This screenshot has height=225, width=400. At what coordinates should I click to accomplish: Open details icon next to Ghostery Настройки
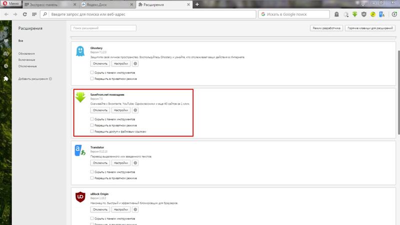coord(135,63)
